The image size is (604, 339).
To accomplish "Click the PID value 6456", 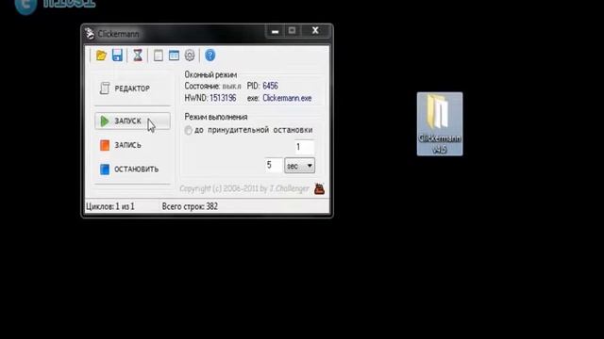I will pos(270,86).
